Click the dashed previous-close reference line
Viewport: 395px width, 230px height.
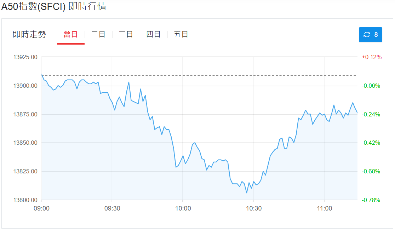coord(199,75)
